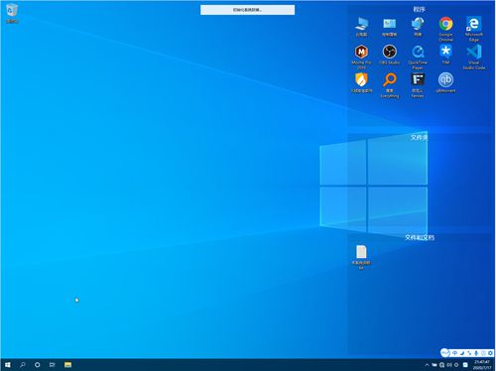
Task: Click the taskbar search magnifier
Action: (x=23, y=365)
